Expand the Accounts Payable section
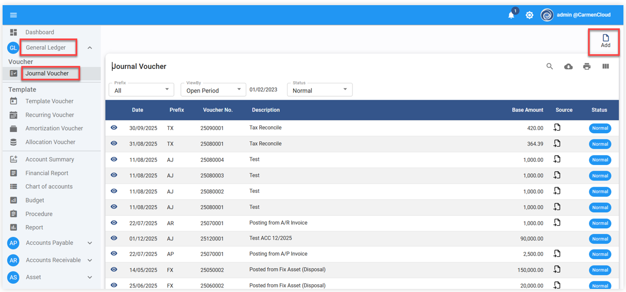This screenshot has height=292, width=626. pos(90,243)
